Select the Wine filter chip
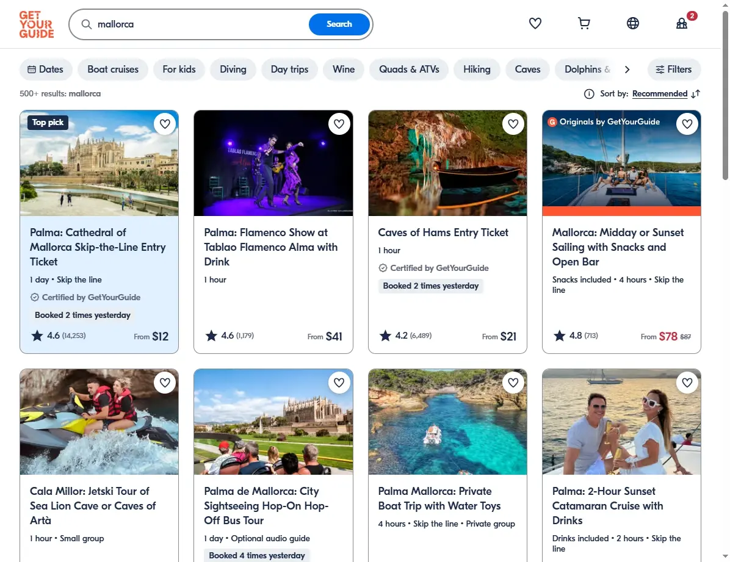 344,70
